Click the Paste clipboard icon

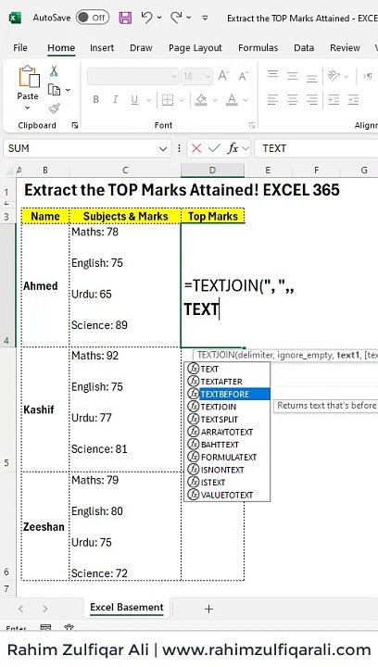(x=28, y=77)
